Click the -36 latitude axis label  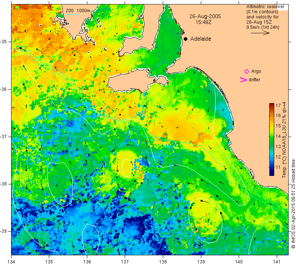click(x=4, y=89)
